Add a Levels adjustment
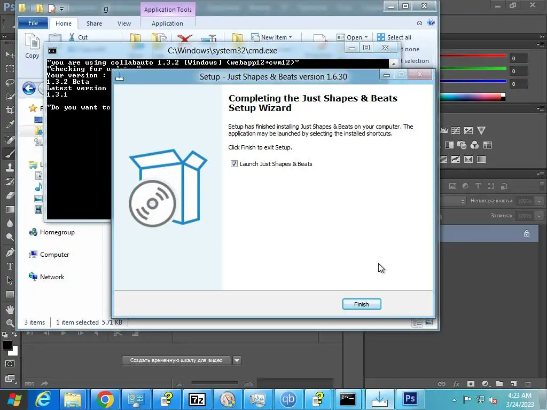The image size is (547, 410). coord(444,130)
